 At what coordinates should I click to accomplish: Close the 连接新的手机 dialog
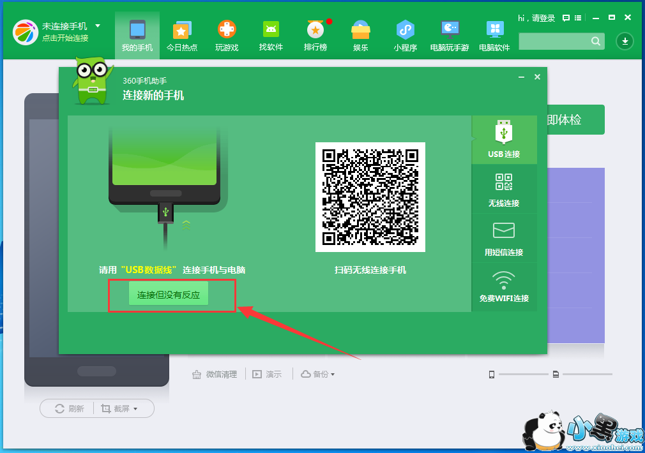click(x=537, y=77)
